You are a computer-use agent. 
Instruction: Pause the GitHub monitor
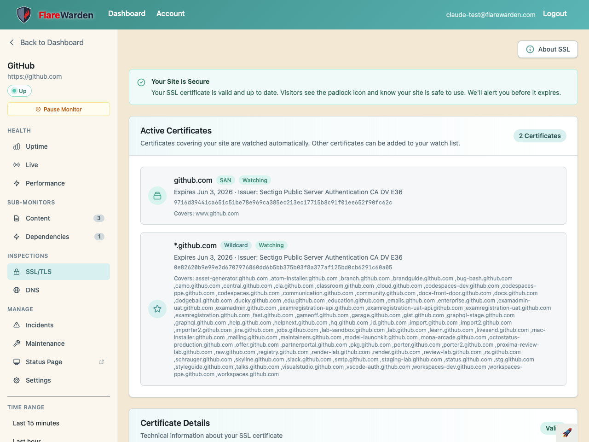(x=58, y=109)
